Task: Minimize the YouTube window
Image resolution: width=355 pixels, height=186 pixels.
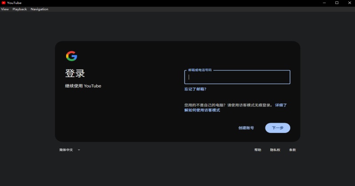Action: (324, 3)
